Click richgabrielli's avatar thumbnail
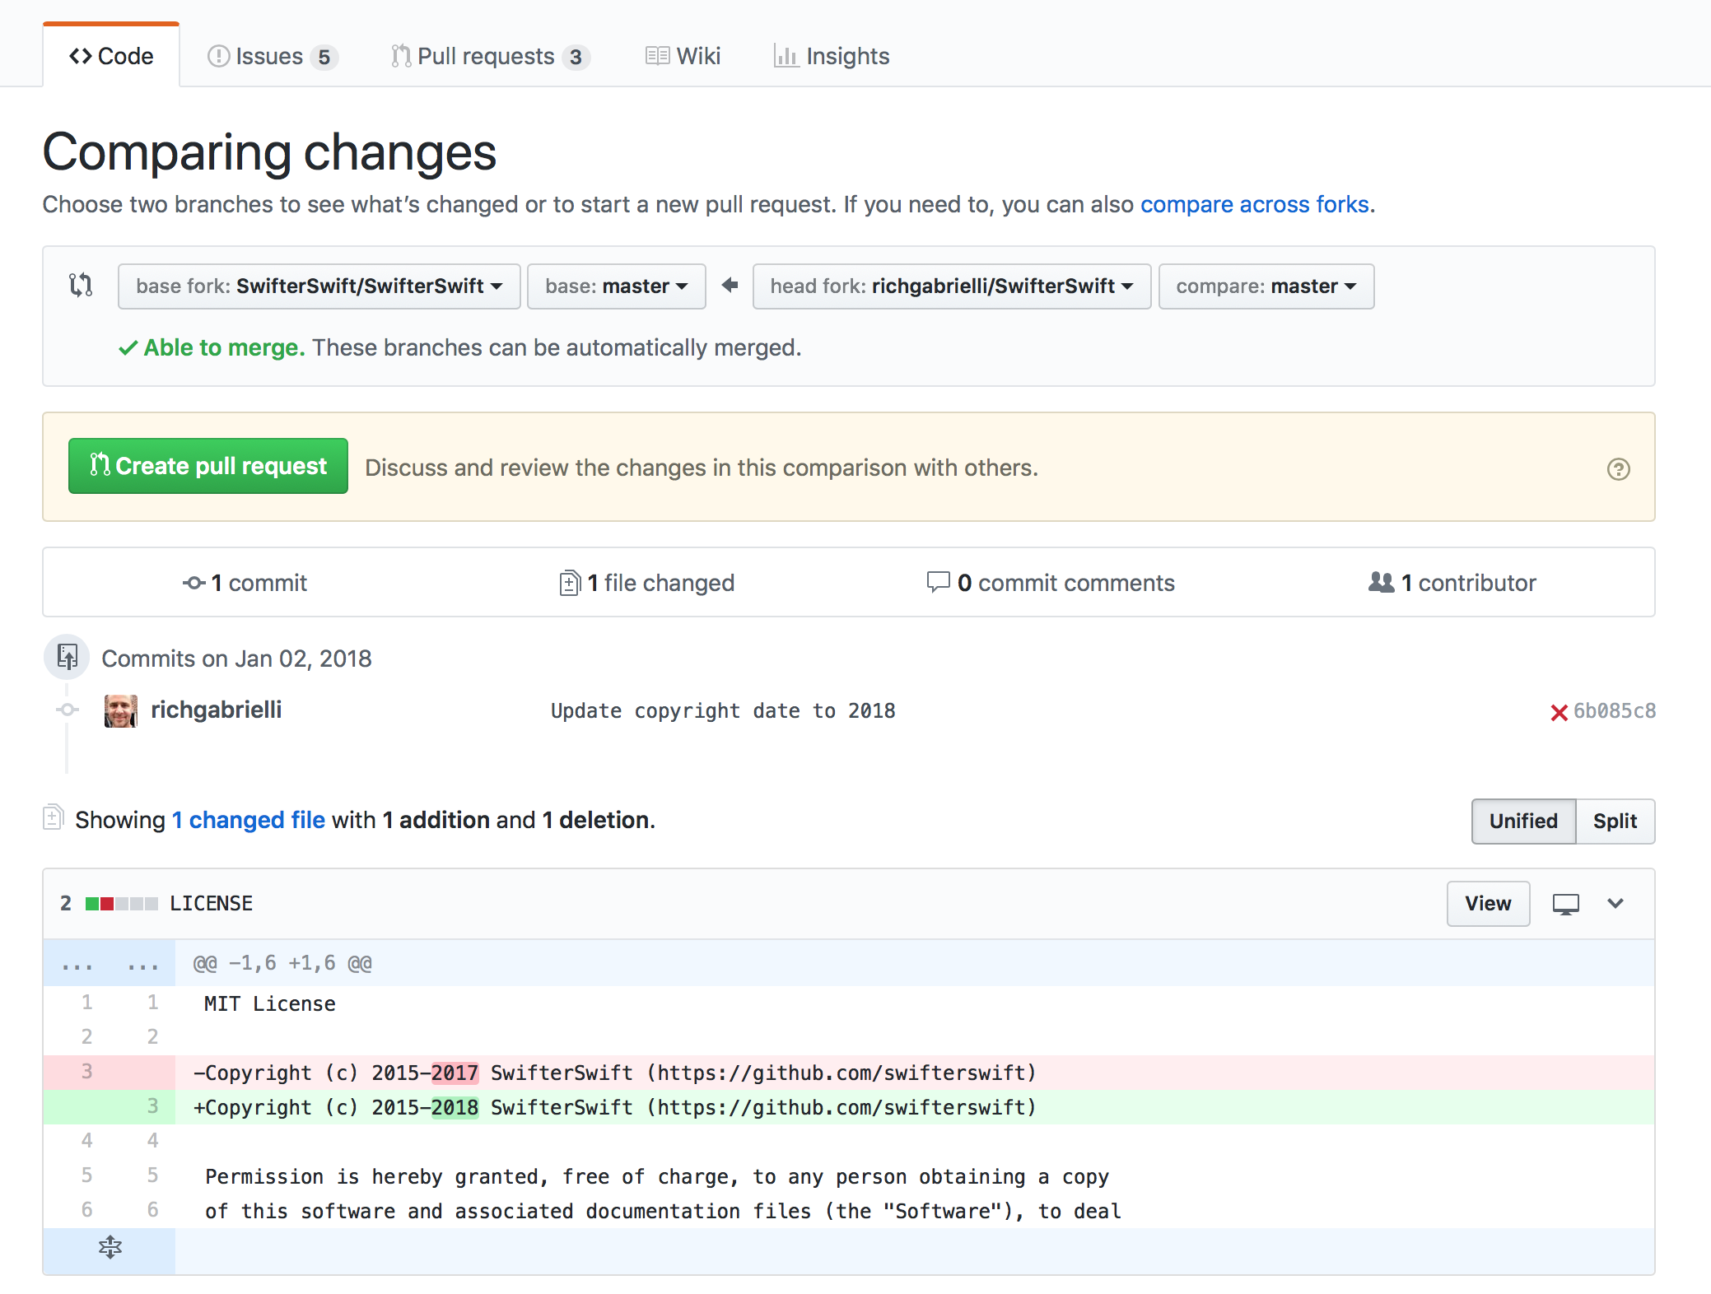The image size is (1711, 1294). pyautogui.click(x=121, y=710)
